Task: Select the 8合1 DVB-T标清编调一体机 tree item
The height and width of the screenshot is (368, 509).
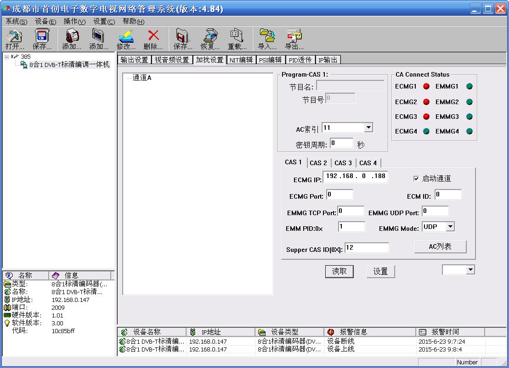Action: 69,65
